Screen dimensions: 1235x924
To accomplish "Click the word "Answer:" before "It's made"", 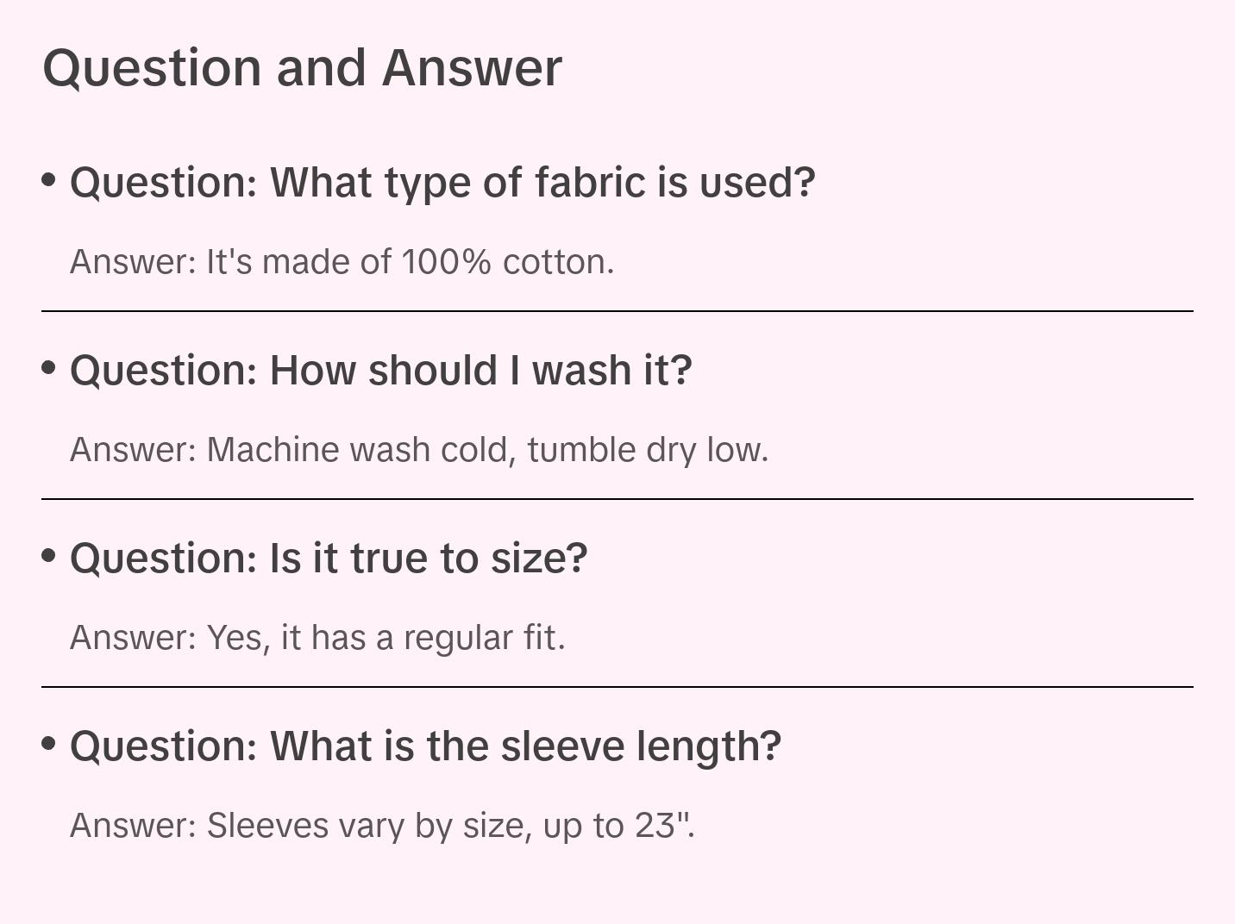I will tap(134, 262).
